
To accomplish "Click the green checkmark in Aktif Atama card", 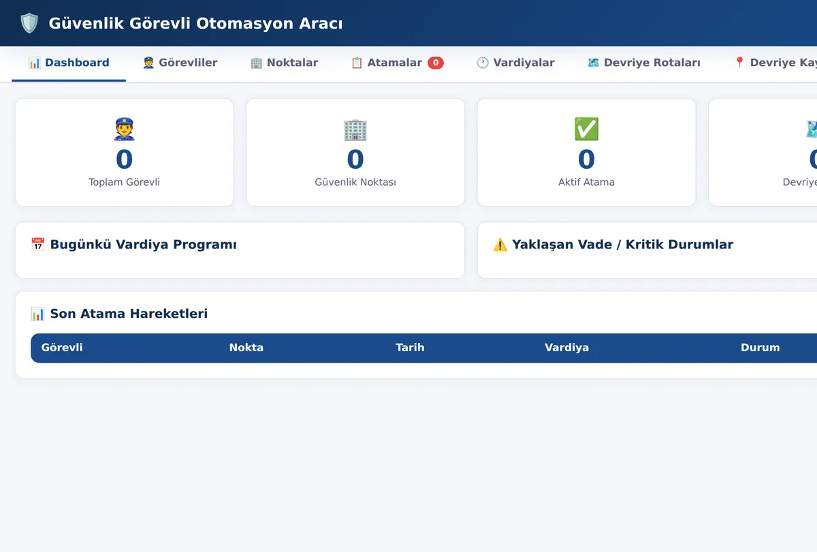I will (586, 129).
